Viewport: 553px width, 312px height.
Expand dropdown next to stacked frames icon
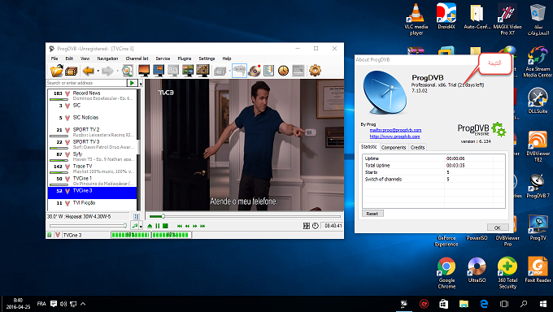click(x=229, y=71)
